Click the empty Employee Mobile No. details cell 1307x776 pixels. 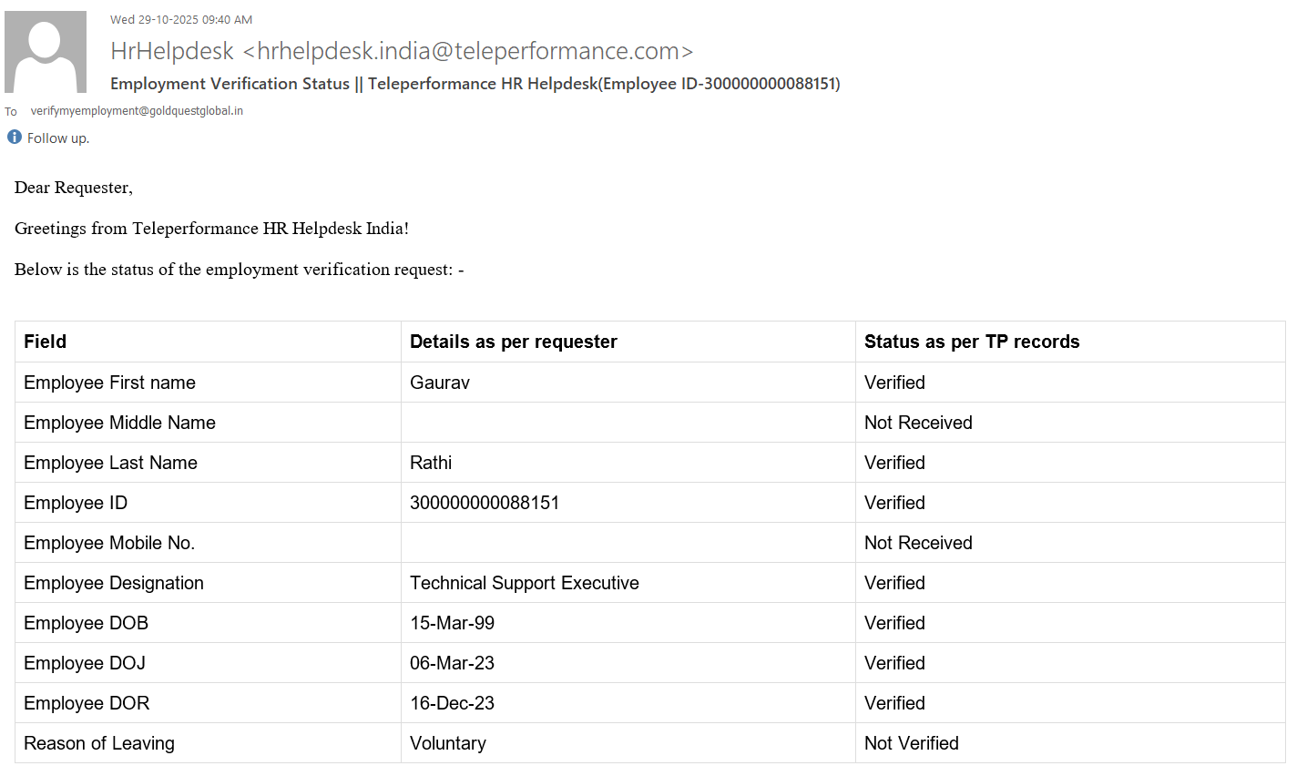pyautogui.click(x=628, y=543)
